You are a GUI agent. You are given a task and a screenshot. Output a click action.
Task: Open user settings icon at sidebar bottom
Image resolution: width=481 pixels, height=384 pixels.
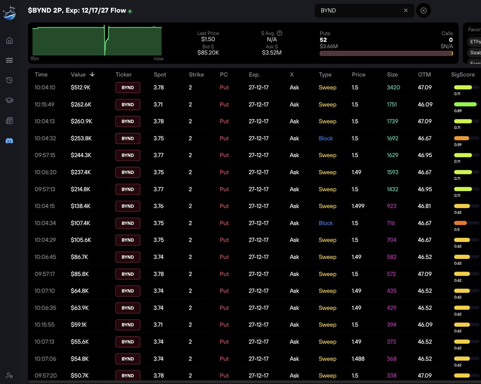pos(10,376)
